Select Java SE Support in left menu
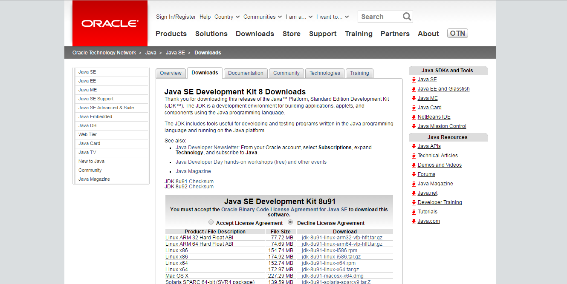Screen dimensions: 567x284 (x=96, y=99)
